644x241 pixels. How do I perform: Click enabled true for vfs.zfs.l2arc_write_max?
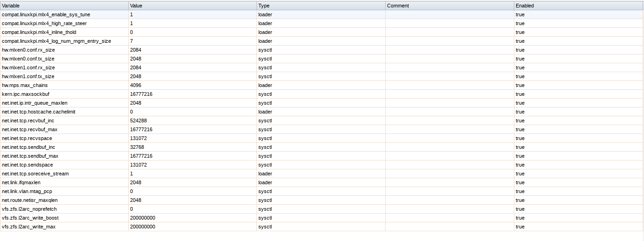click(x=520, y=227)
